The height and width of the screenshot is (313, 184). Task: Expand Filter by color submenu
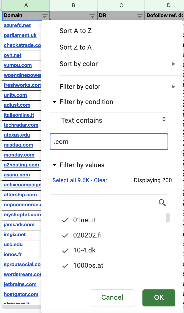(174, 87)
